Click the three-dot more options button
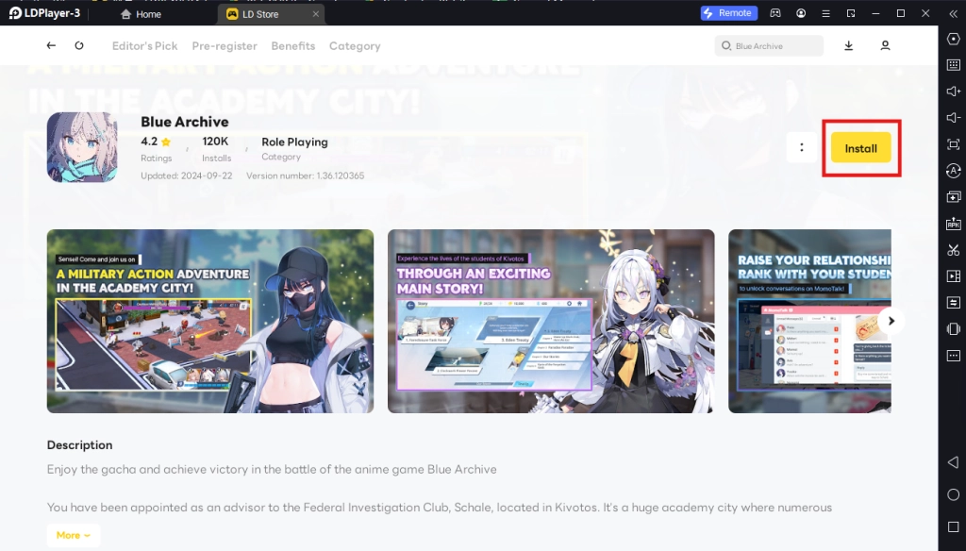Screen dimensions: 966x551 click(802, 147)
